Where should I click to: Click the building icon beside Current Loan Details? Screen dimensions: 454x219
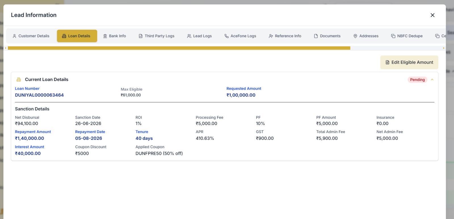click(x=19, y=80)
